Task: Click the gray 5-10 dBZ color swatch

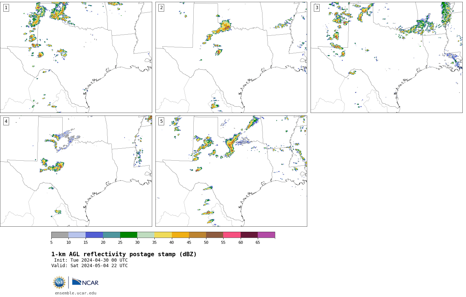Action: pyautogui.click(x=60, y=235)
